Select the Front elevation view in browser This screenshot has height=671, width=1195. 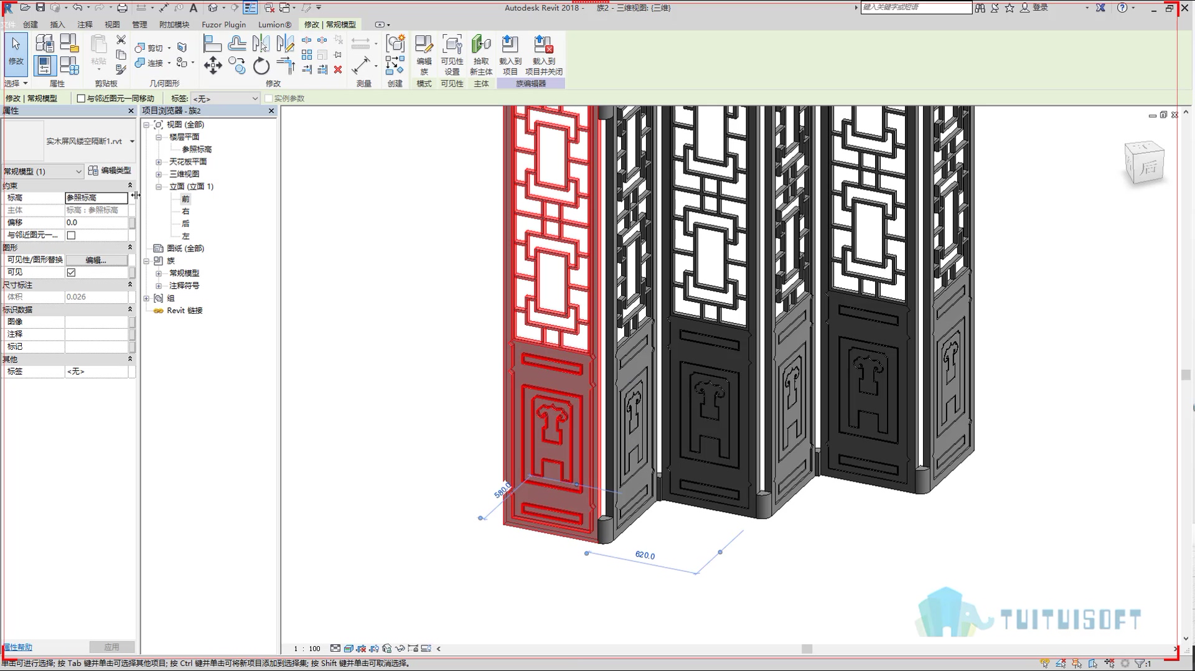(185, 199)
